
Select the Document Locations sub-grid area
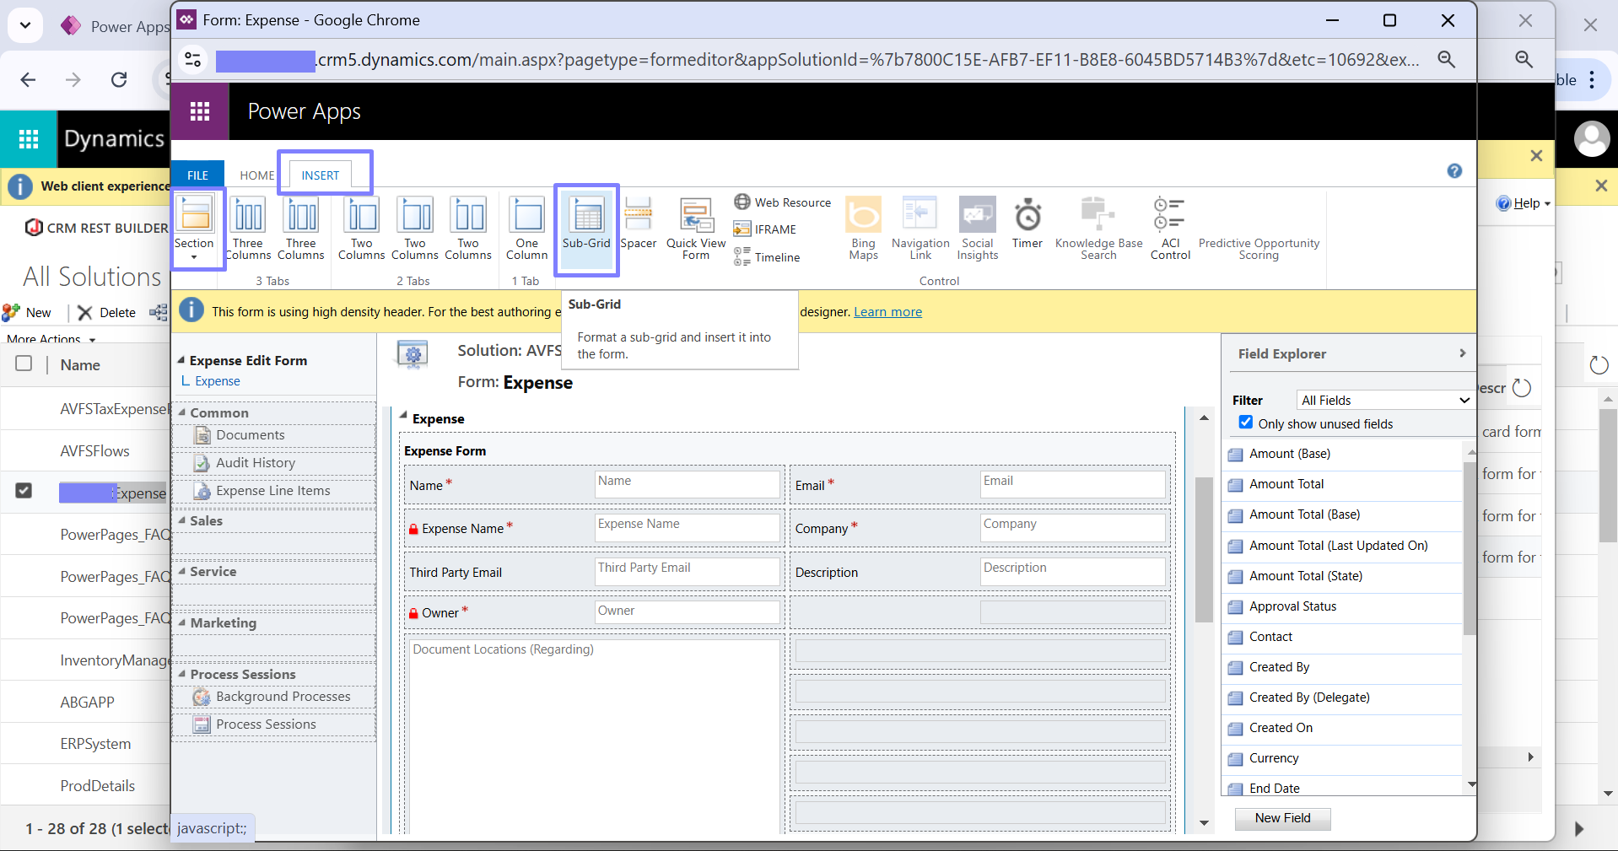[594, 735]
